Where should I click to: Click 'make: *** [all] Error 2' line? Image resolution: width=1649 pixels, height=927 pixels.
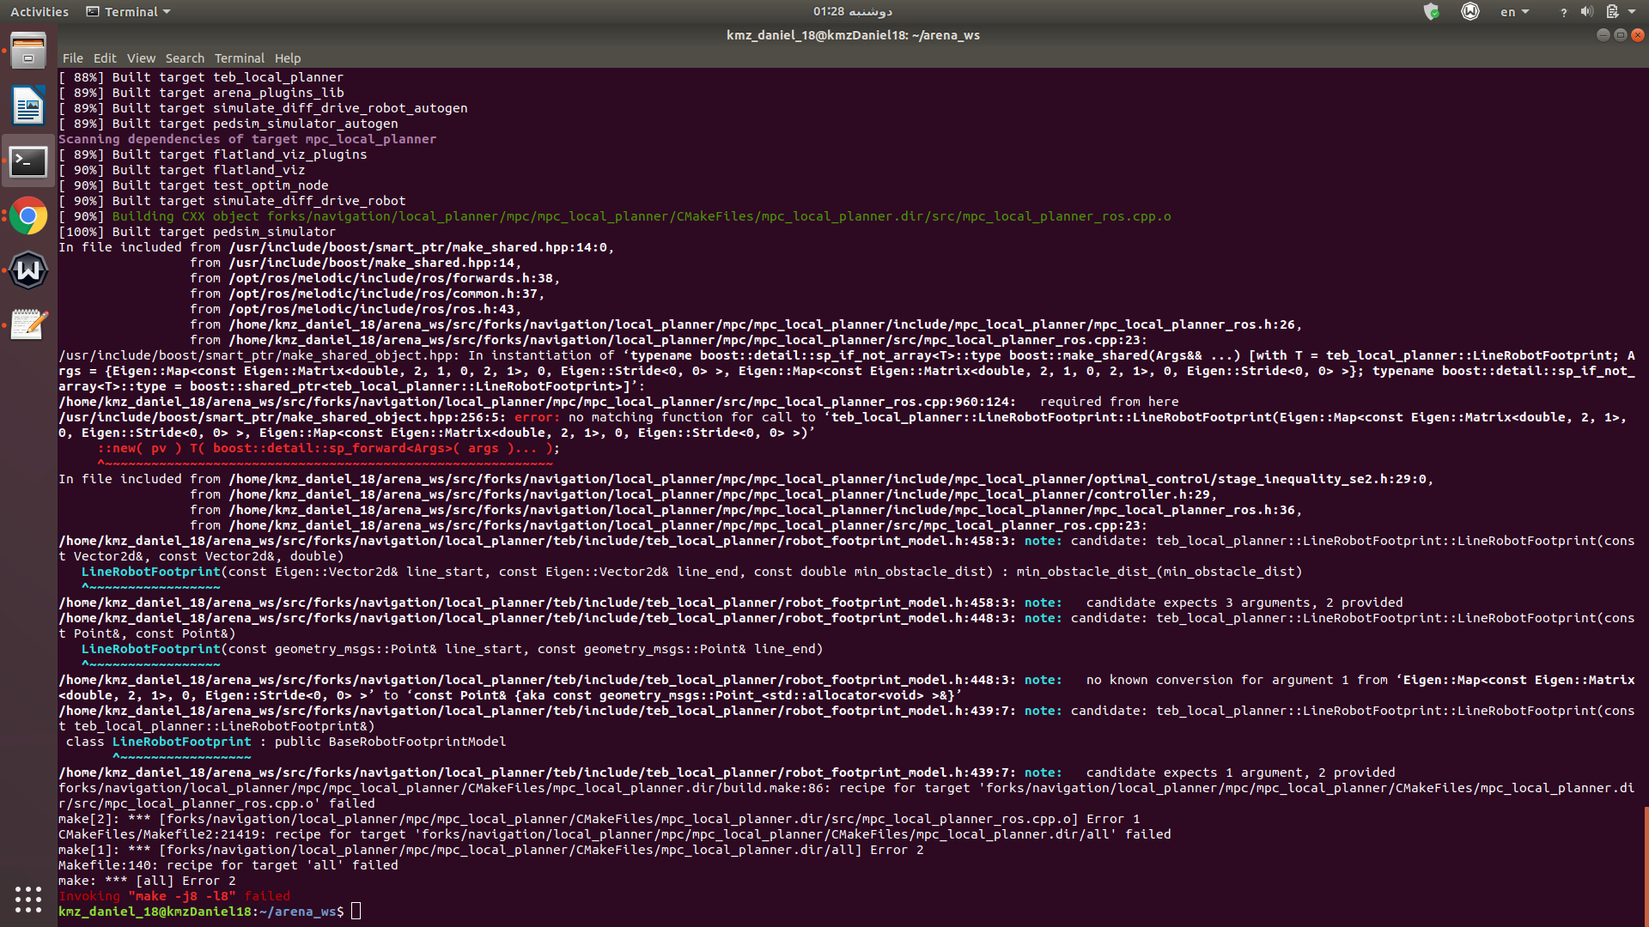pos(147,881)
